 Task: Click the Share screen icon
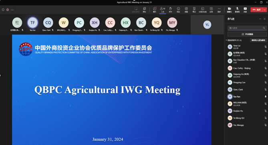pyautogui.click(x=245, y=10)
